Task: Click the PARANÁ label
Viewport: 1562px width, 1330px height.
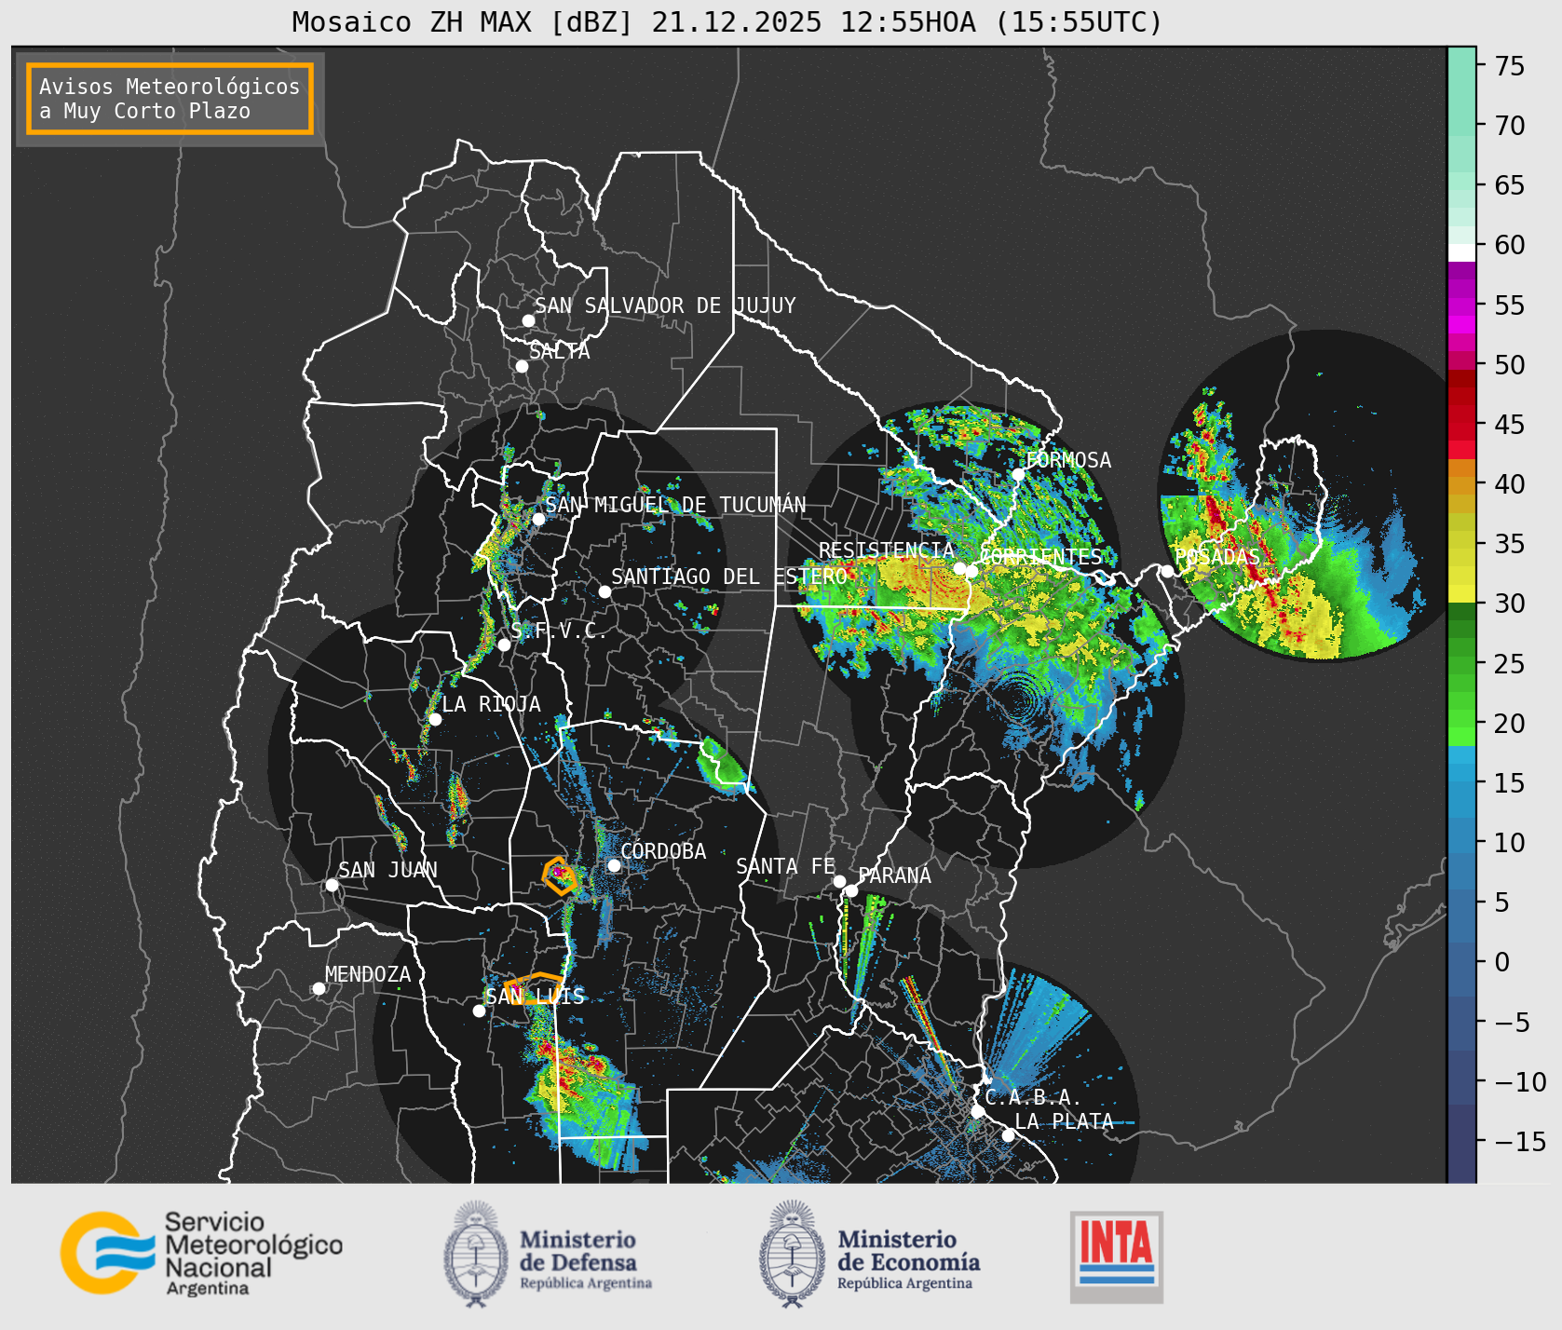Action: (894, 875)
